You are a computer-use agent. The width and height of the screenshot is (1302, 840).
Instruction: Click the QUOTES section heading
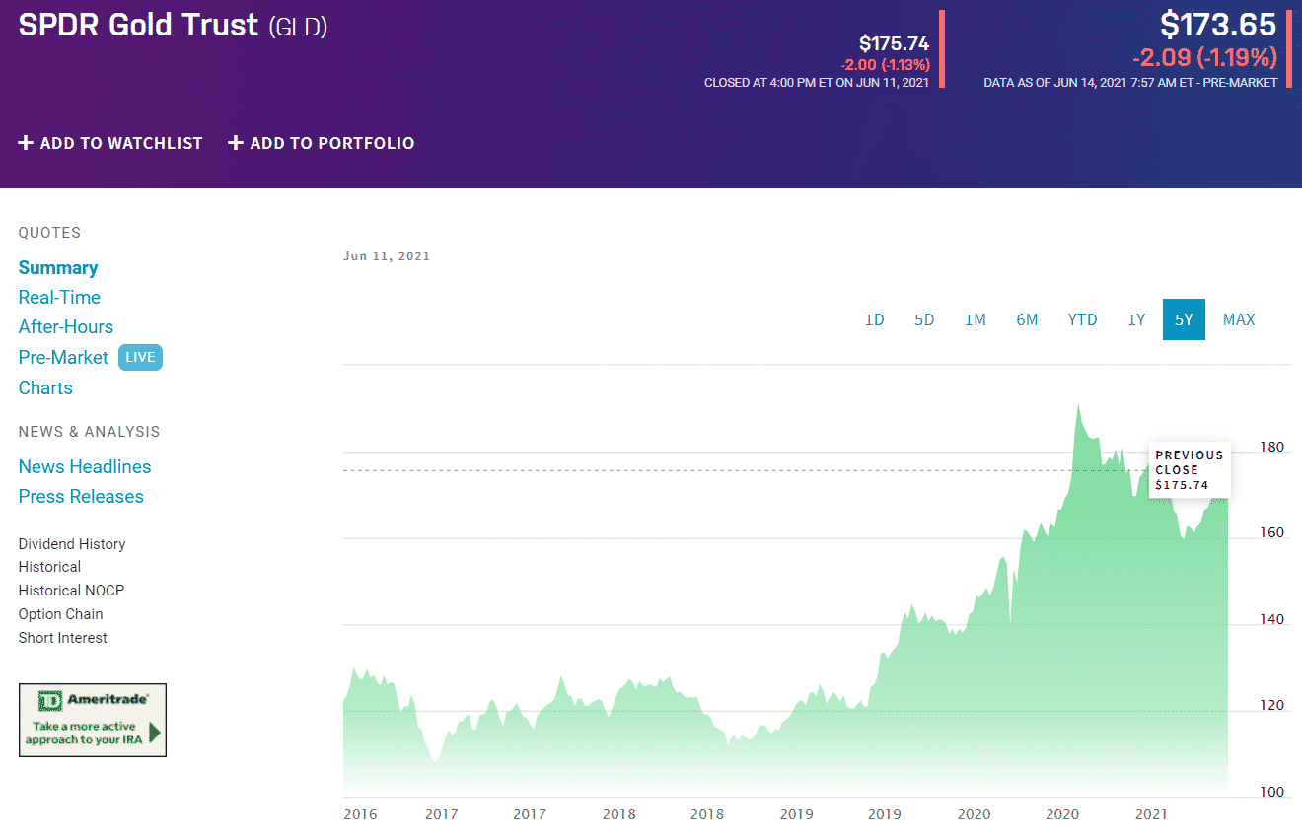coord(49,233)
